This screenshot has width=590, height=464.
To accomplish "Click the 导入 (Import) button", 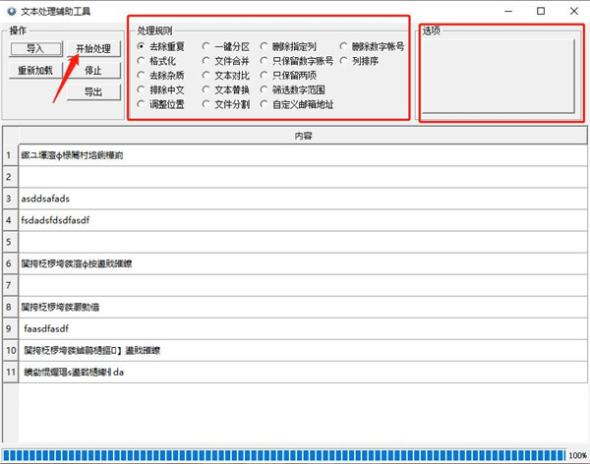I will pos(35,48).
